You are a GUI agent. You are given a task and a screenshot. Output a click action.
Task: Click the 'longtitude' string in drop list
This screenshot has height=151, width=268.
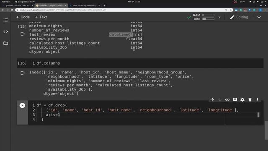pos(220,110)
